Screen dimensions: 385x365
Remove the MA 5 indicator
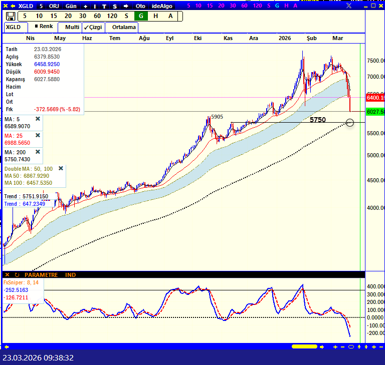click(38, 119)
